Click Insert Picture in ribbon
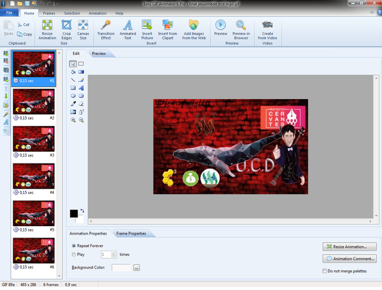 [147, 30]
